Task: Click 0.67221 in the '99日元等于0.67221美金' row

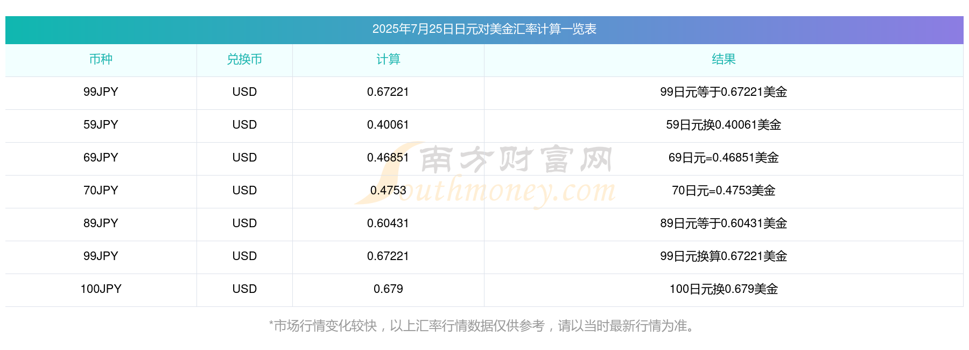Action: pos(388,92)
